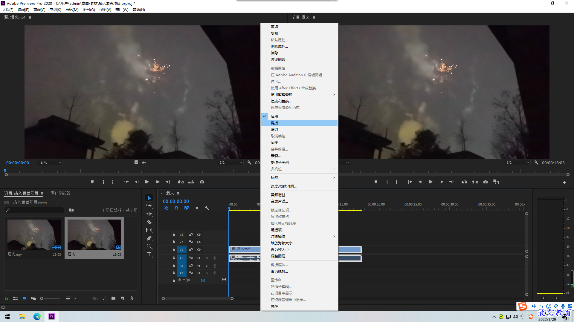Click Overwrite button in Source monitor
Screen dimensions: 574x322
[x=191, y=182]
